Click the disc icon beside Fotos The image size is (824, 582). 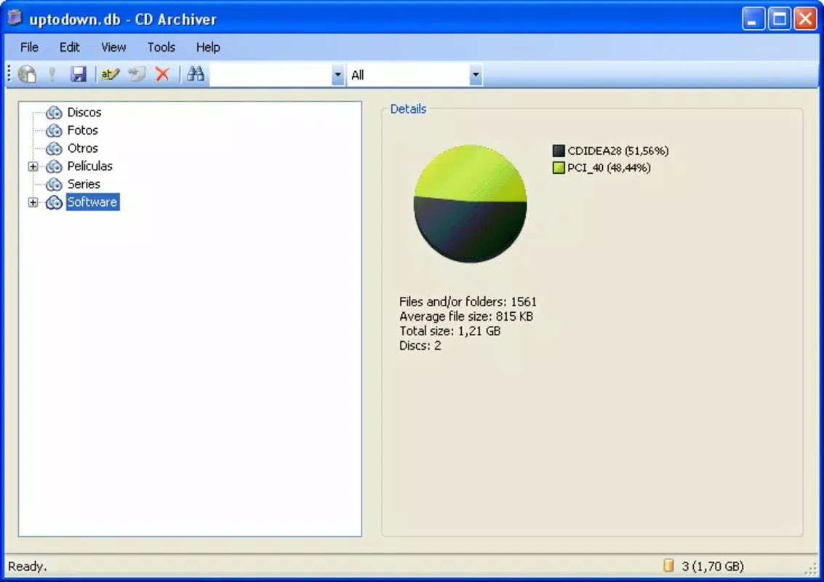coord(54,130)
